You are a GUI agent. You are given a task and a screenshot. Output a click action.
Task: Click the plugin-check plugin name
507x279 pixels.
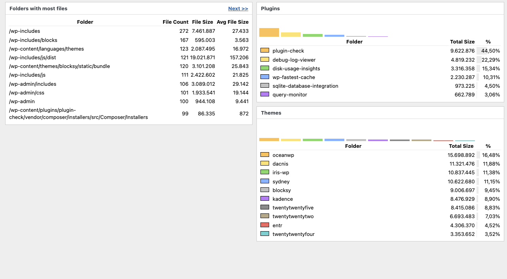click(287, 51)
